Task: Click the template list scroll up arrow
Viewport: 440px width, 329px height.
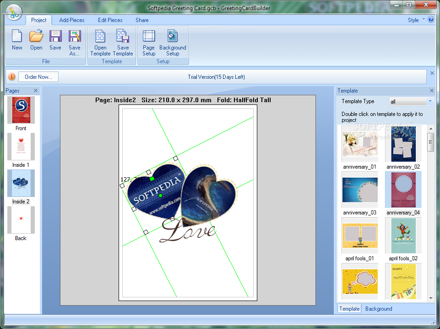Action: coord(431,129)
